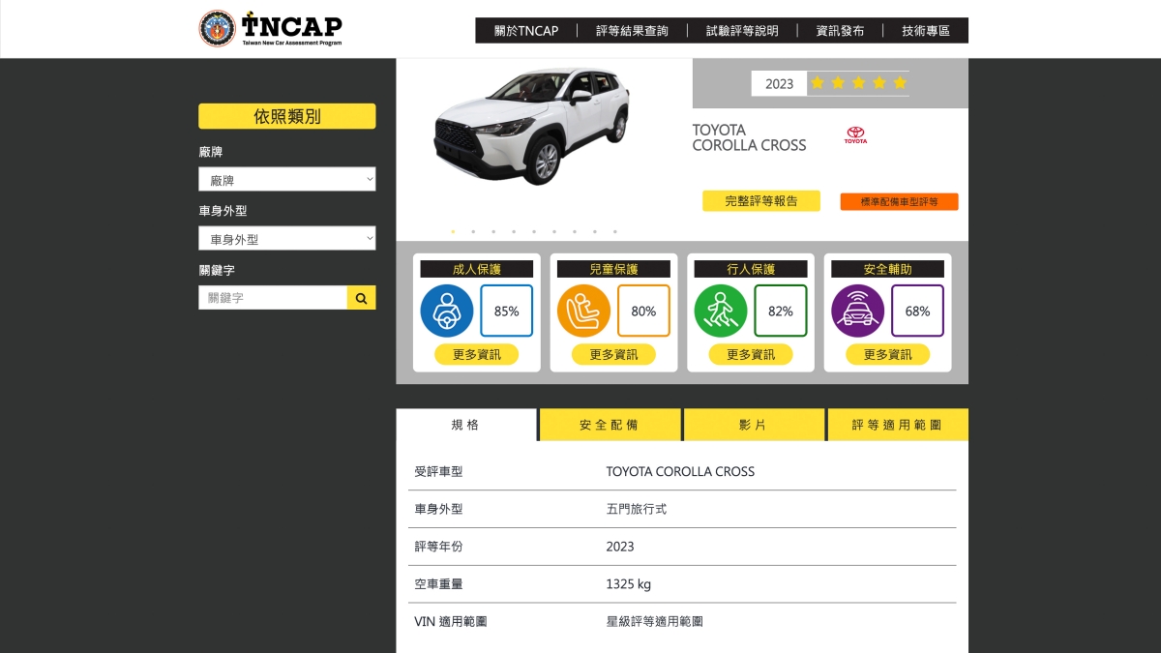Click the 85% adult protection score badge
The image size is (1161, 653).
(506, 311)
